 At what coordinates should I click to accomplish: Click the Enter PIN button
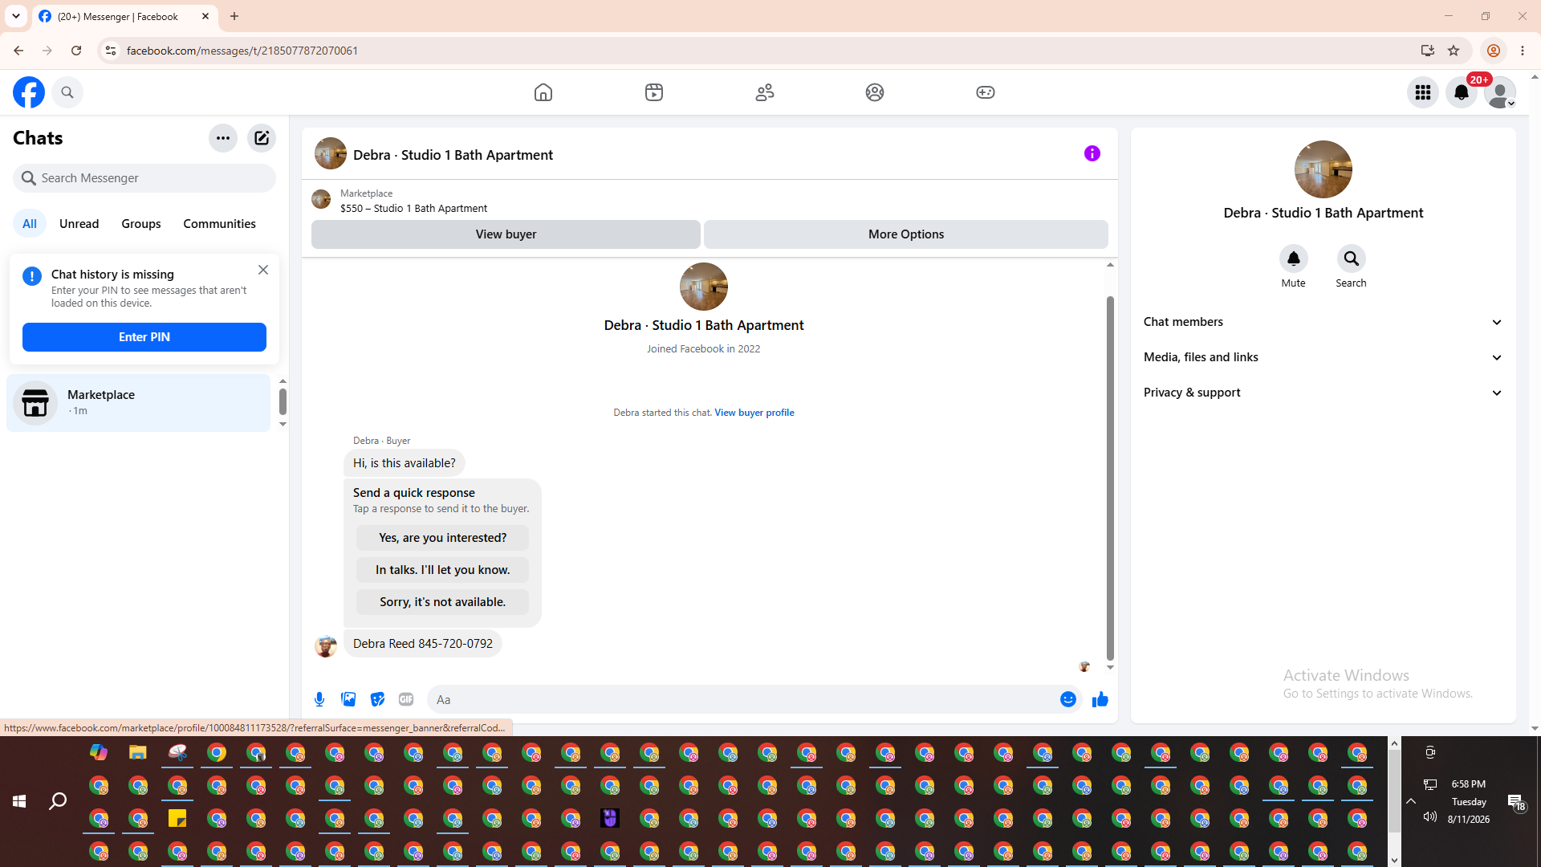coord(144,337)
